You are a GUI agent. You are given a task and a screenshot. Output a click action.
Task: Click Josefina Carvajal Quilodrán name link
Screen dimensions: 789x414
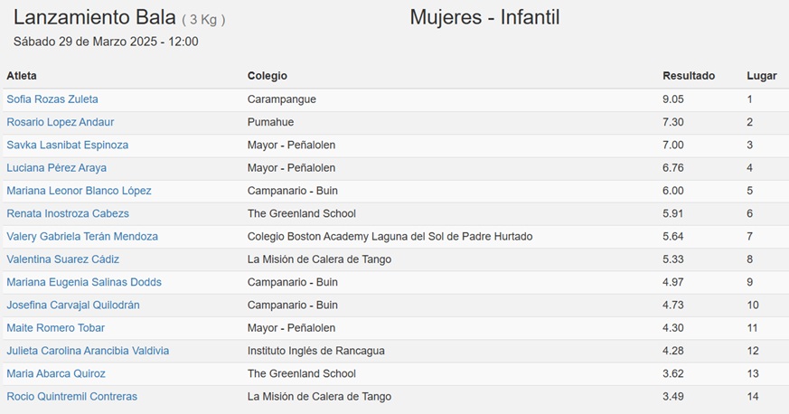pyautogui.click(x=73, y=305)
